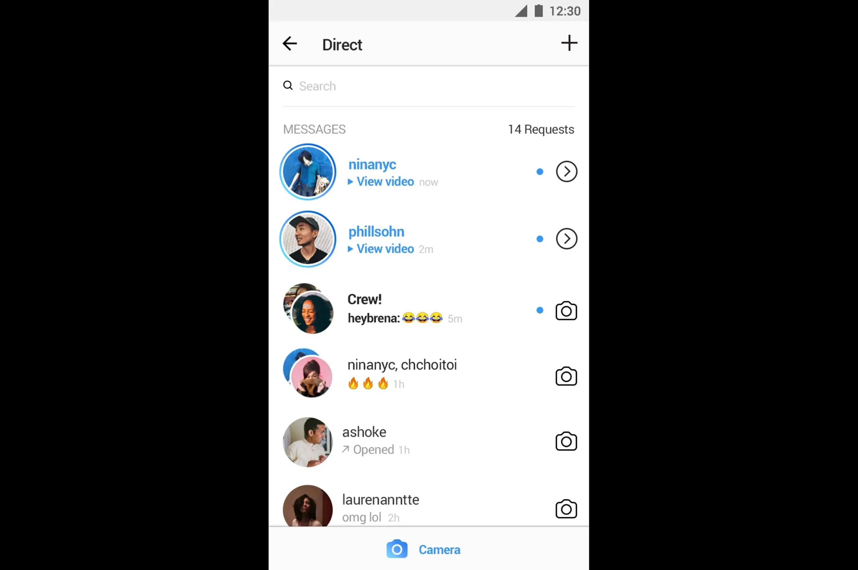Viewport: 858px width, 570px height.
Task: Tap the blue unread dot next to Crew!
Action: (540, 310)
